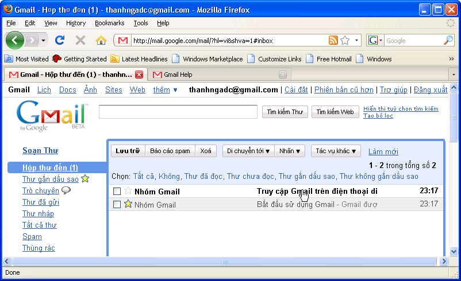Click inside the Google search box

414,41
